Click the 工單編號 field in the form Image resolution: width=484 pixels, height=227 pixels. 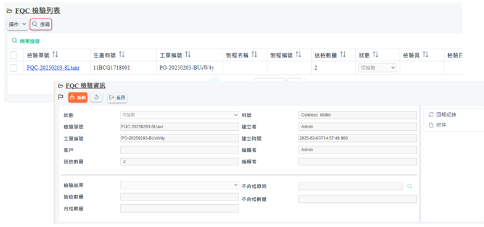179,138
